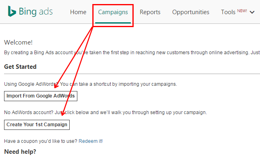Click the red NEW! badge beside Tools

pos(242,11)
